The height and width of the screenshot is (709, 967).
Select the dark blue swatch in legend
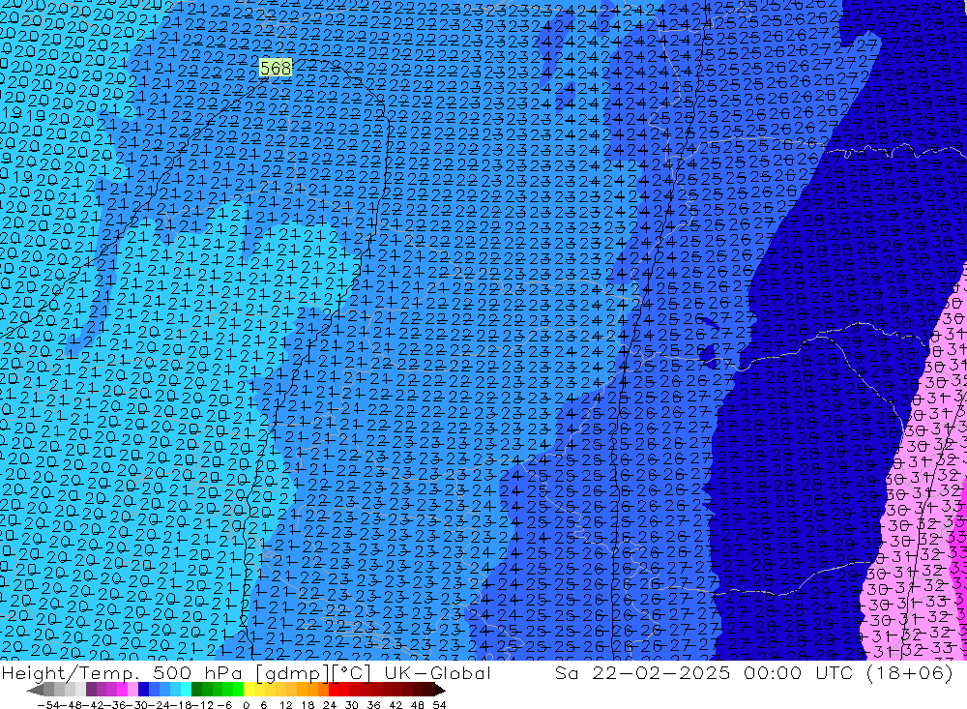[x=143, y=690]
